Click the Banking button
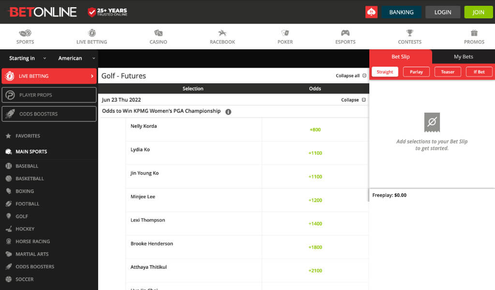The height and width of the screenshot is (290, 495). pos(401,12)
